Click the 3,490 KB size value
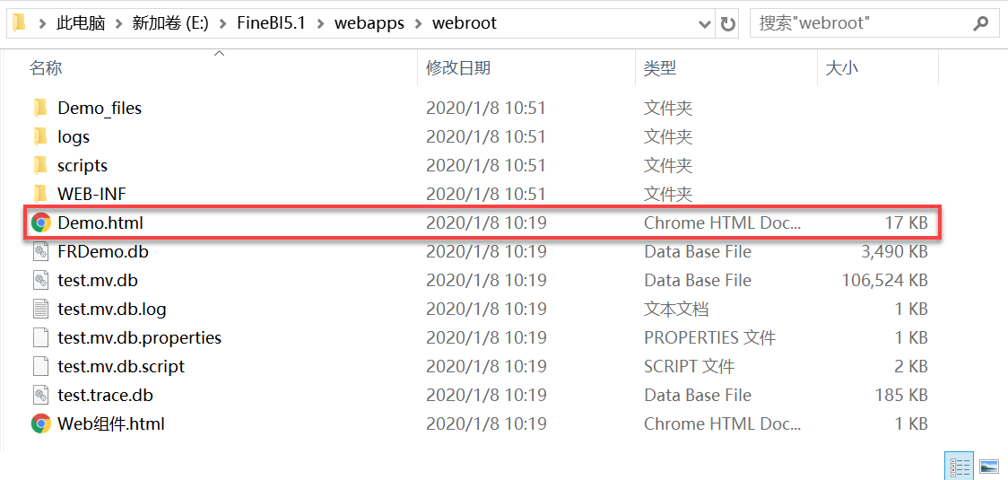Viewport: 1008px width, 480px height. coord(894,251)
